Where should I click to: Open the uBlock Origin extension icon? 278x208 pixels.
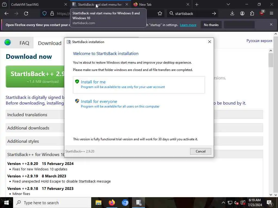coord(262,14)
